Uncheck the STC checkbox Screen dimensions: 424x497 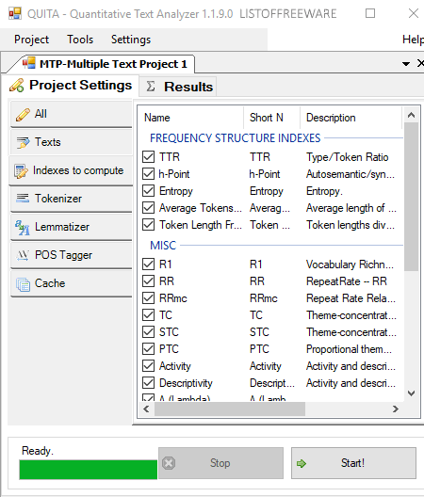[149, 332]
